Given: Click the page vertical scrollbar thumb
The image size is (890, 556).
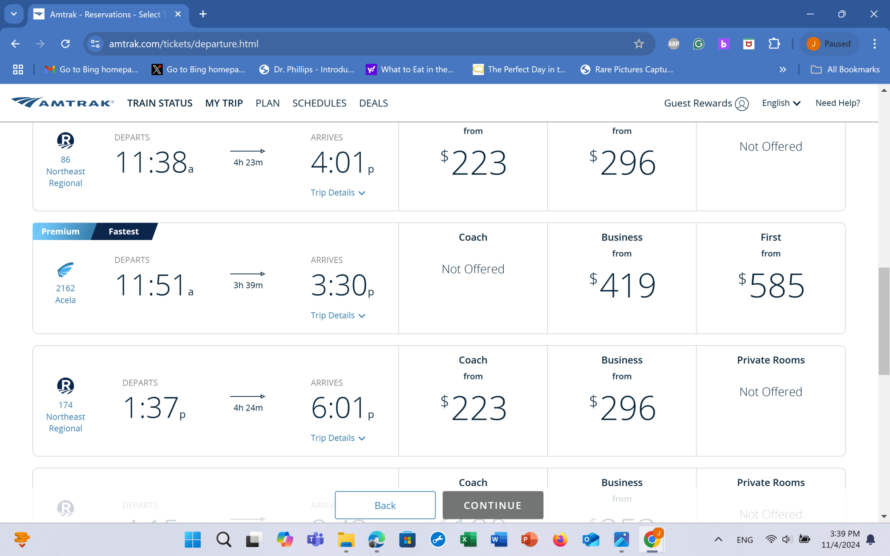Looking at the screenshot, I should [884, 320].
